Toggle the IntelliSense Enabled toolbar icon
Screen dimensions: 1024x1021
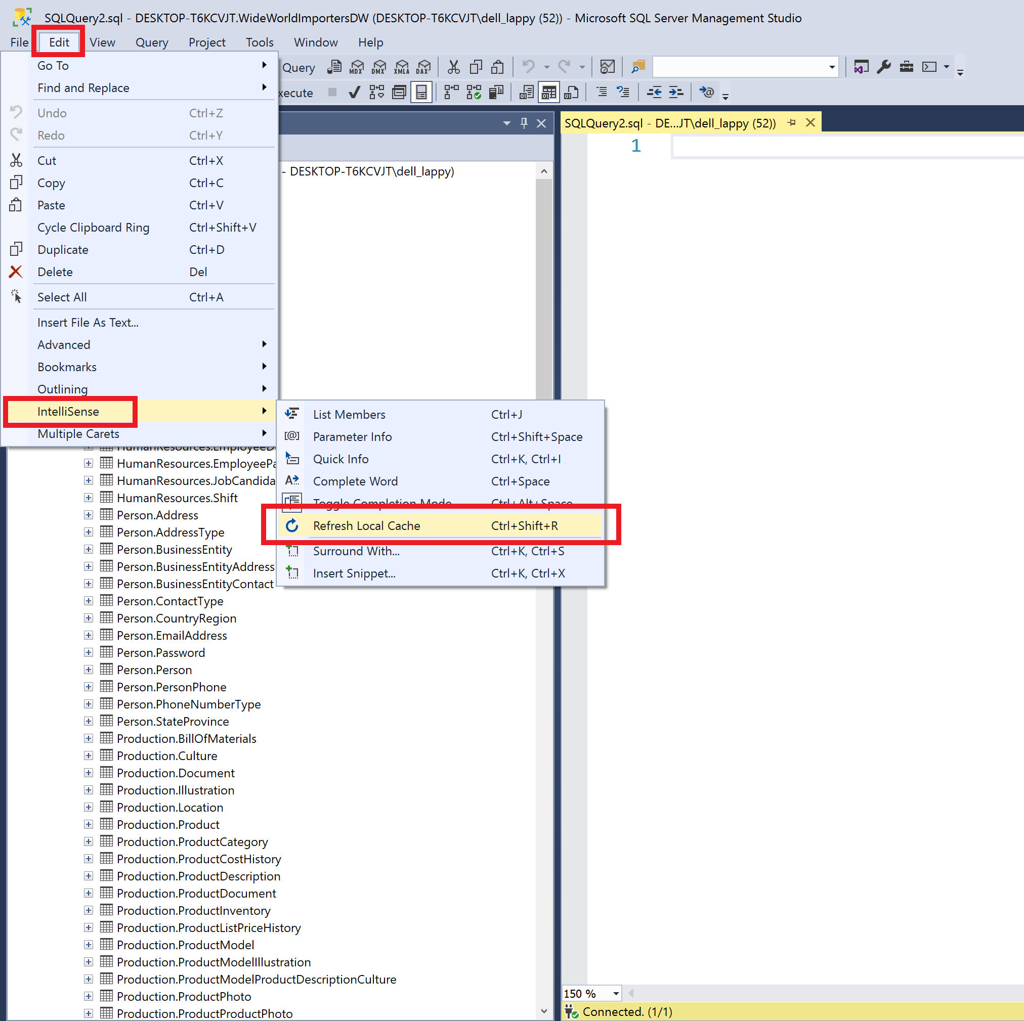pos(421,92)
